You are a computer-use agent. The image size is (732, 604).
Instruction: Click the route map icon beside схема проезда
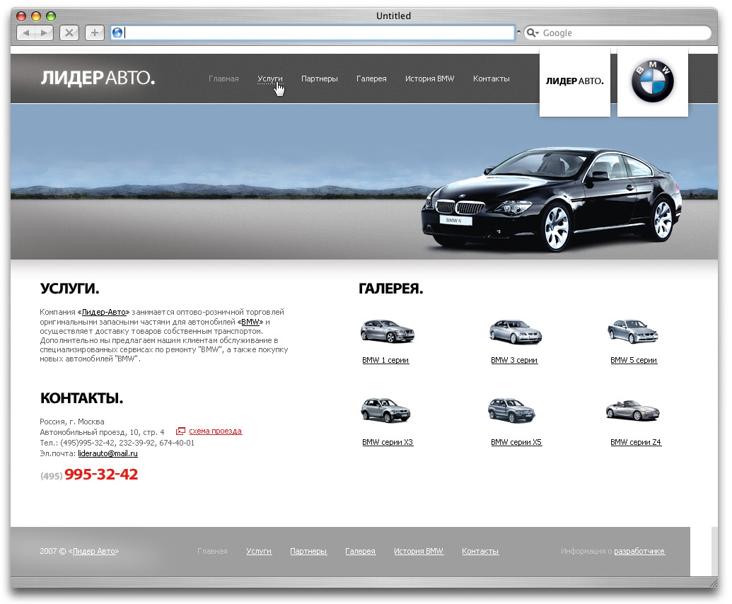pyautogui.click(x=181, y=431)
